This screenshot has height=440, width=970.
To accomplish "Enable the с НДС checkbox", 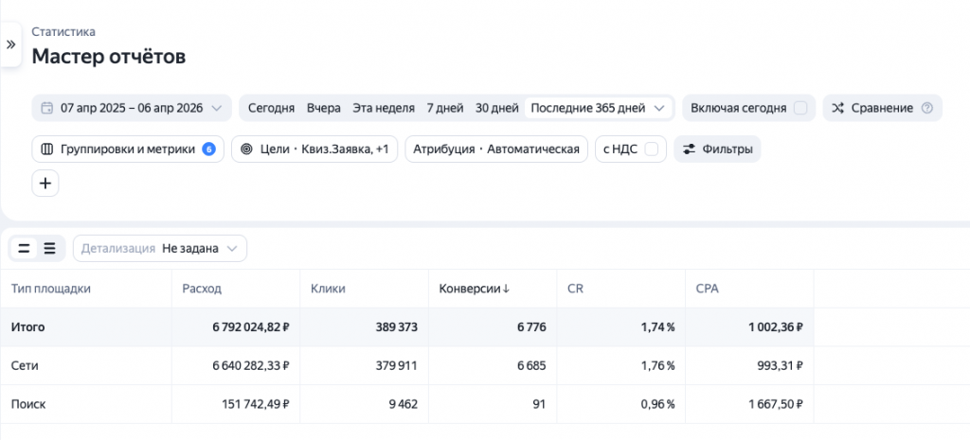I will point(651,150).
